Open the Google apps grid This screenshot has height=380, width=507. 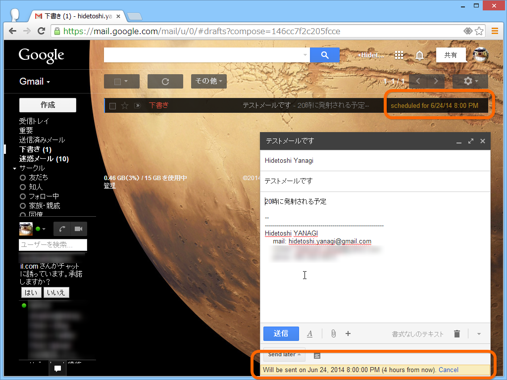click(x=399, y=55)
